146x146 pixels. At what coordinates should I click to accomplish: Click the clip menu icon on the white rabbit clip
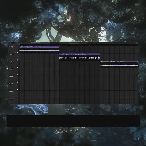(x=60, y=54)
